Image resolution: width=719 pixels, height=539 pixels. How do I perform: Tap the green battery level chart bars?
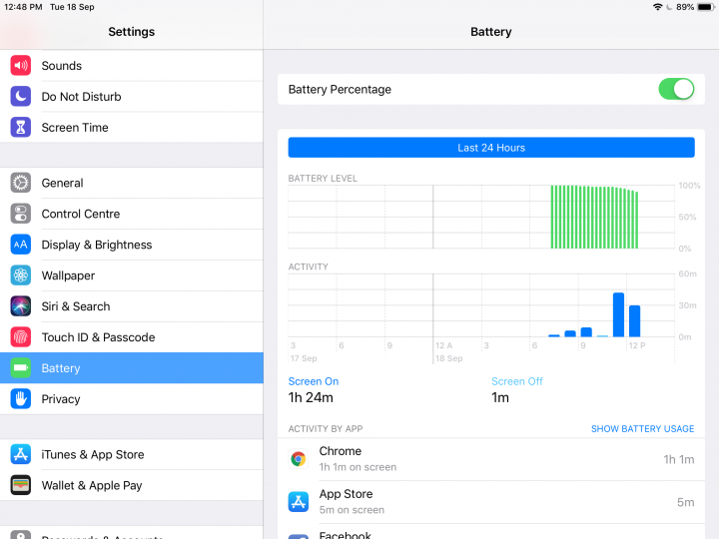point(594,218)
